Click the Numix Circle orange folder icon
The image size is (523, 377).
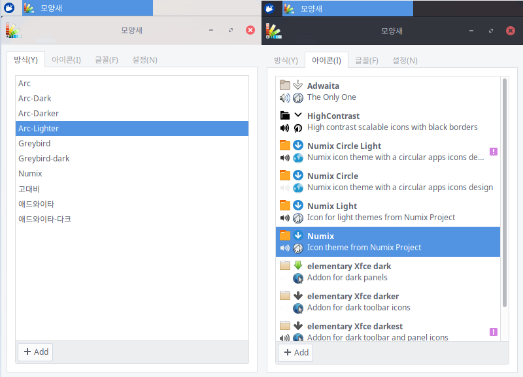click(285, 175)
